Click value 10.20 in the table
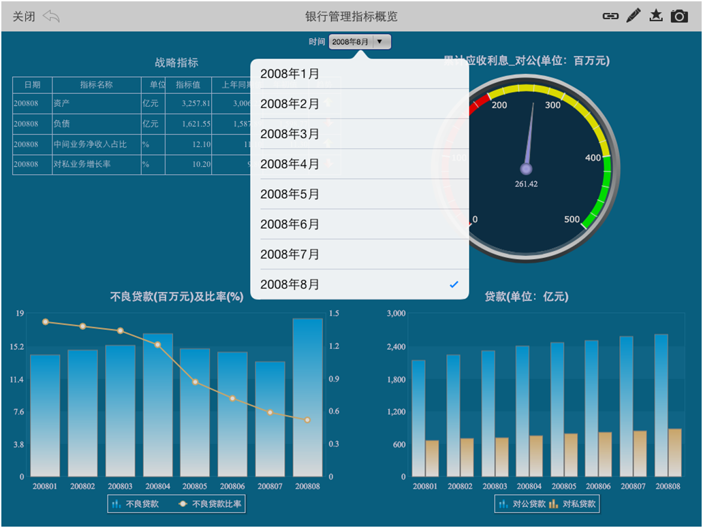The width and height of the screenshot is (703, 528). [202, 165]
